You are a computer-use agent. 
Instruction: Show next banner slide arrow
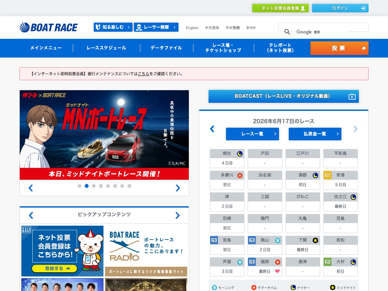[178, 188]
